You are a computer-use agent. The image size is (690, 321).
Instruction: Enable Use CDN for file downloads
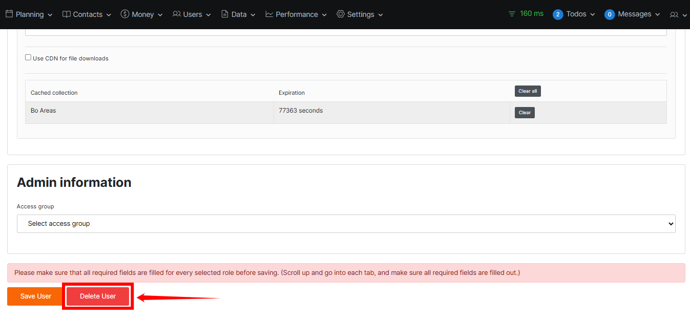point(28,58)
